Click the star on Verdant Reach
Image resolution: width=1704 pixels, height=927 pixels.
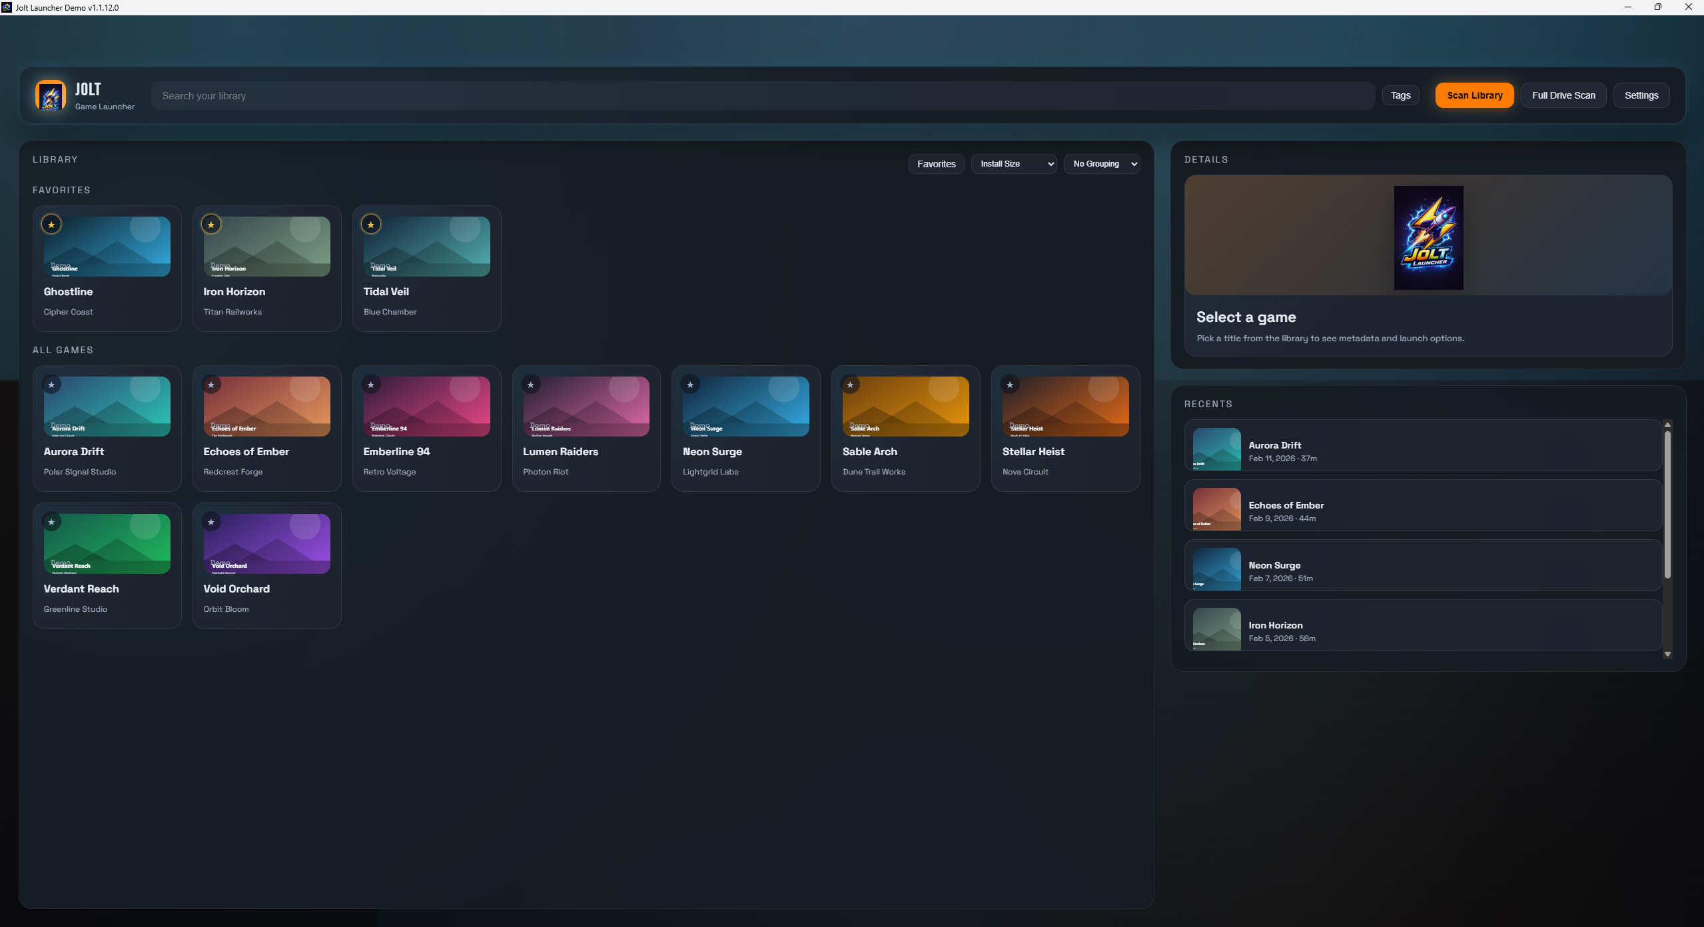click(51, 522)
